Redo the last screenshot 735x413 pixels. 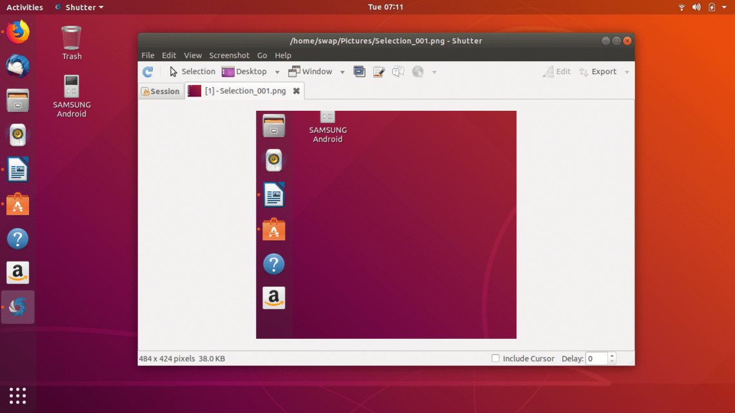coord(148,72)
